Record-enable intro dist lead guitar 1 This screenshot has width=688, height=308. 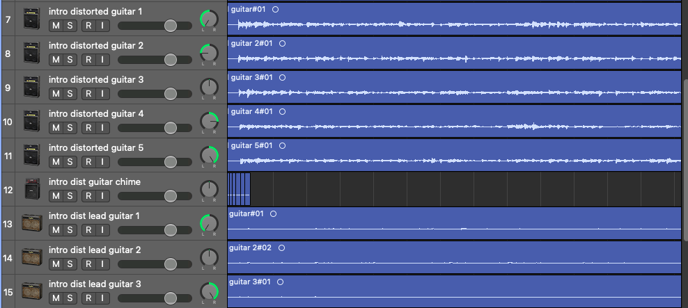coord(88,230)
